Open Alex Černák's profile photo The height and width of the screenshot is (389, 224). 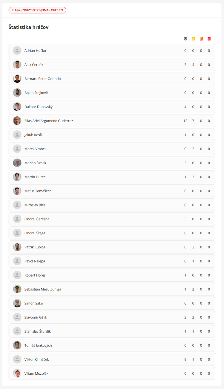(x=17, y=65)
